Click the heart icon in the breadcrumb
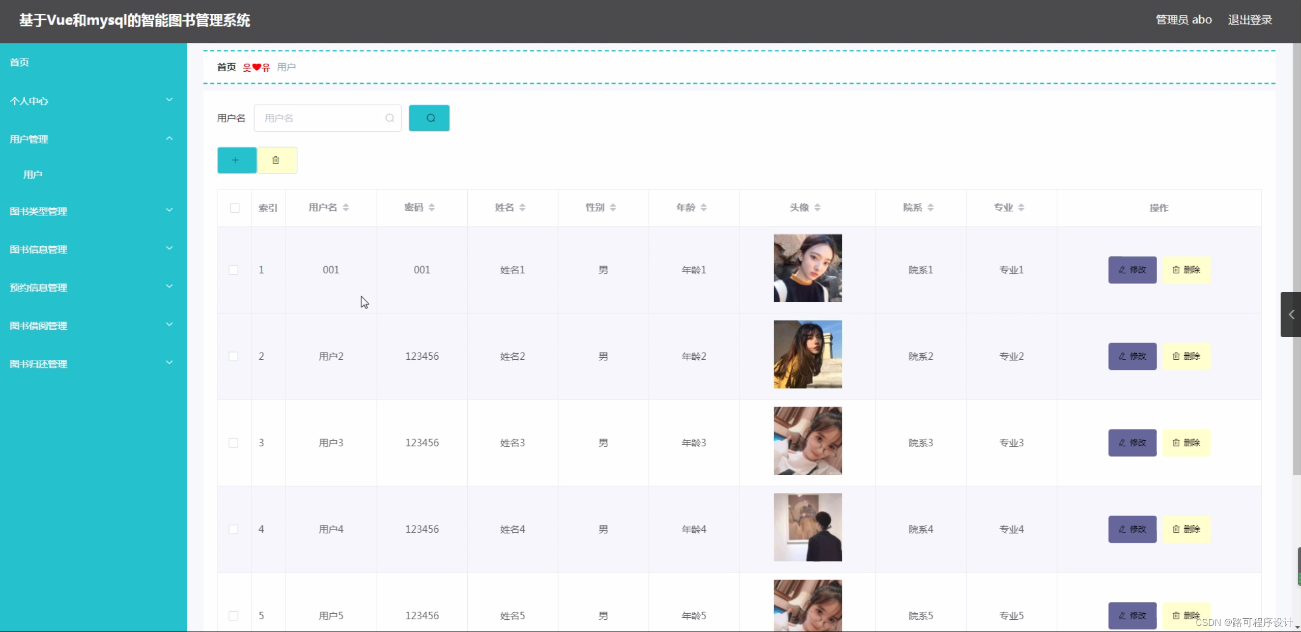Screen dimensions: 1301x632 (x=256, y=67)
